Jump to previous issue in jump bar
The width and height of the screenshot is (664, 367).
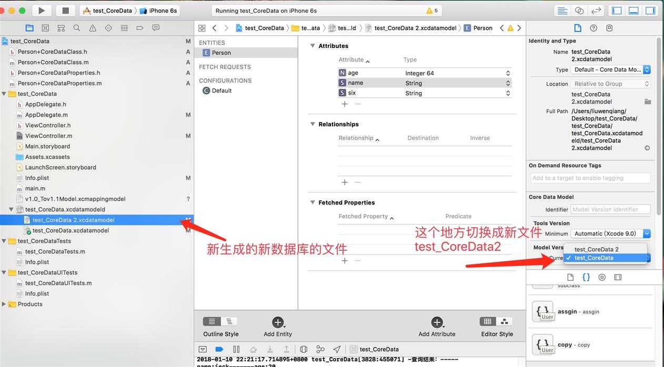[501, 28]
